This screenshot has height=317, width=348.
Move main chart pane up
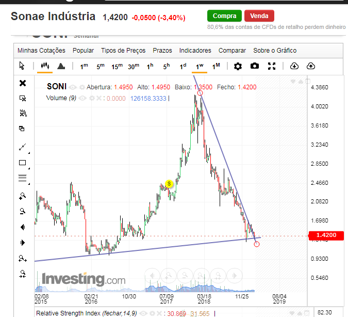(x=301, y=82)
